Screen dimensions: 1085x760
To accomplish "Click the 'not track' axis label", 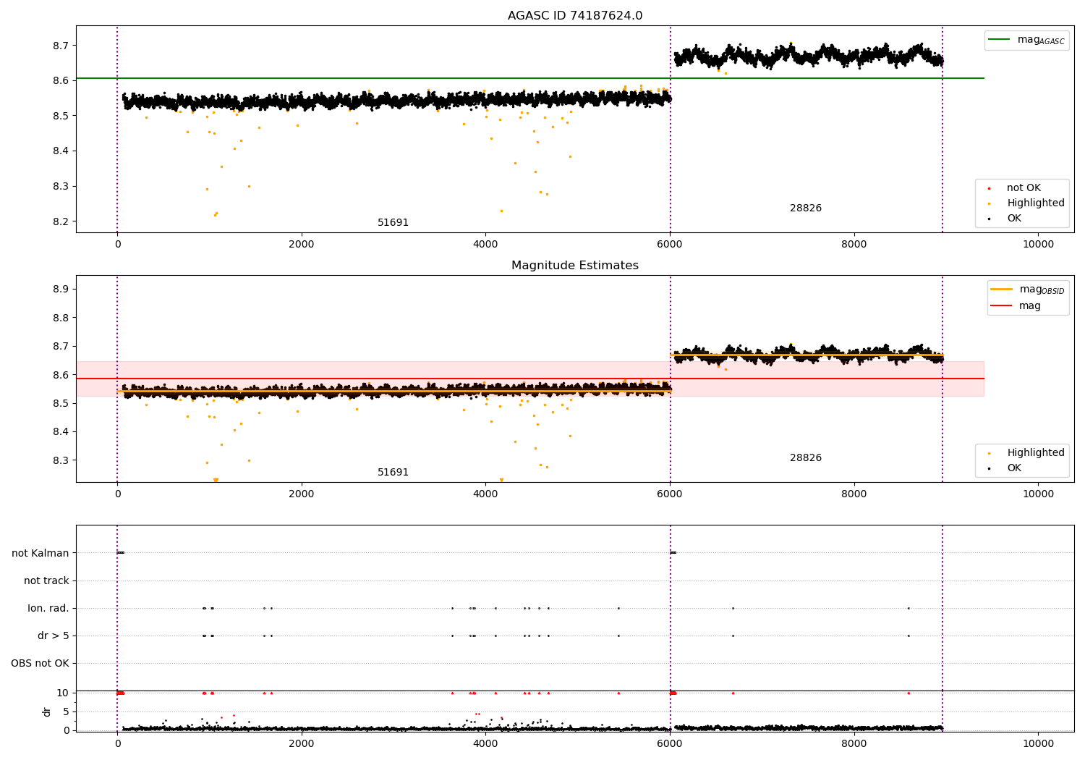I will pos(46,580).
